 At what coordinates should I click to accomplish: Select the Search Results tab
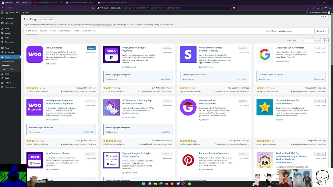pos(32,31)
